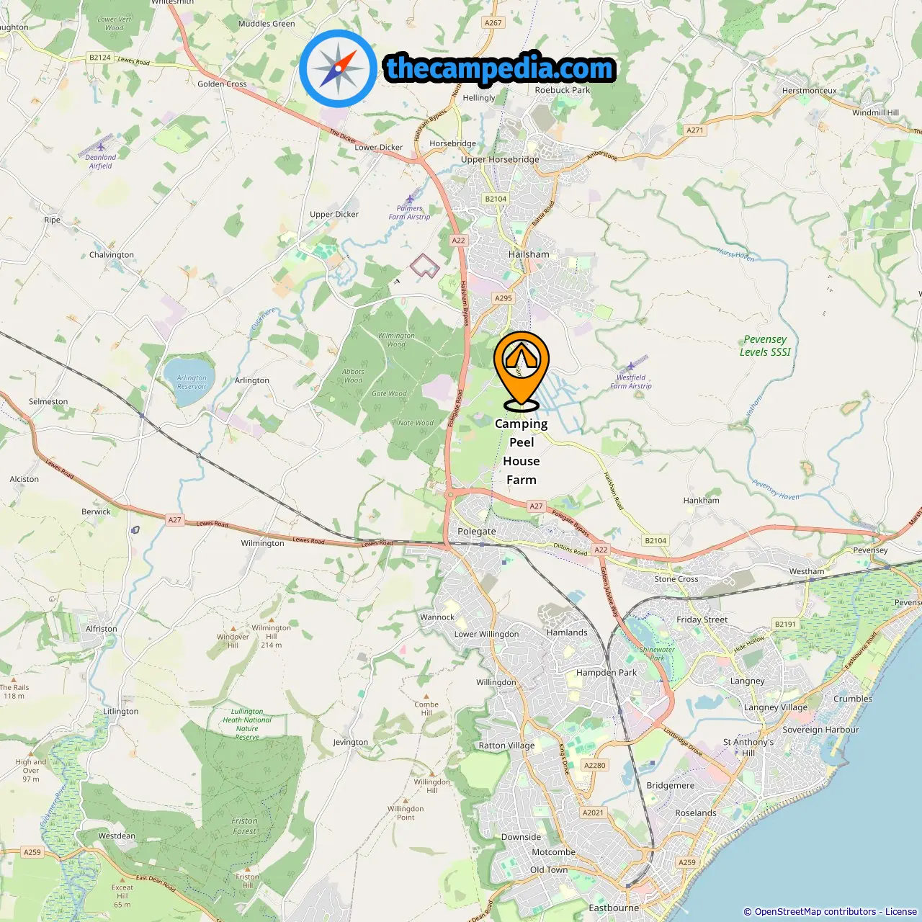Click the Westfield Farm Airstrip airplane icon

click(632, 367)
